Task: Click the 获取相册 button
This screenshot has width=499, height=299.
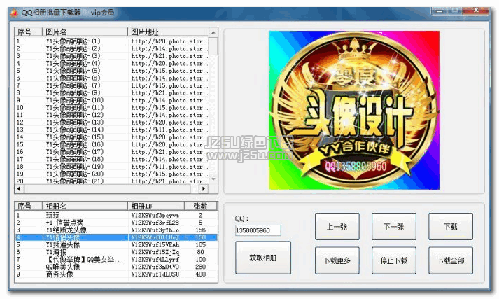Action: (x=263, y=258)
